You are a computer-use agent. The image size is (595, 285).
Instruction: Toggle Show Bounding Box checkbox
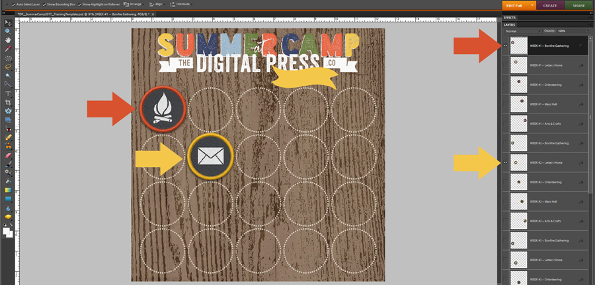[44, 4]
